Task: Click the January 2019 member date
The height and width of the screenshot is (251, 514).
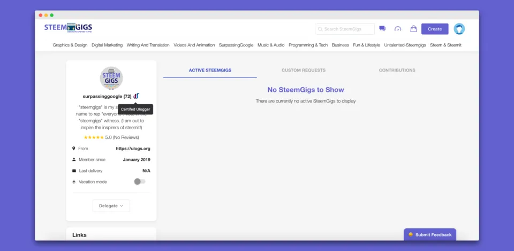Action: tap(137, 160)
